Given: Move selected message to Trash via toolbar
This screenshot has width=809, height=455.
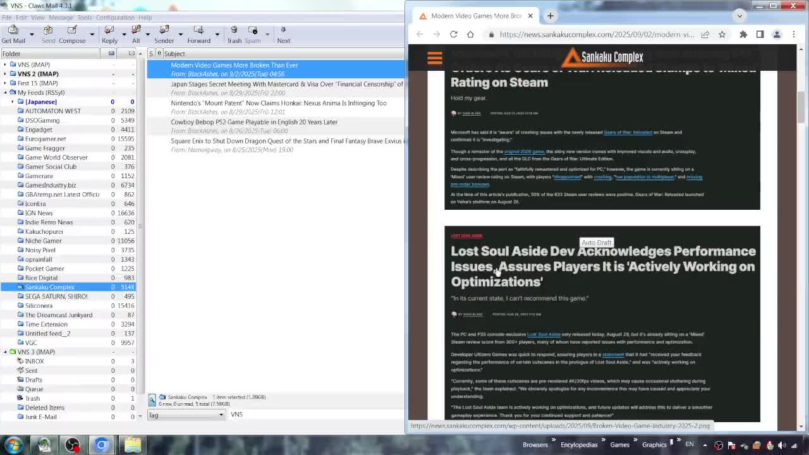Looking at the screenshot, I should pos(234,34).
